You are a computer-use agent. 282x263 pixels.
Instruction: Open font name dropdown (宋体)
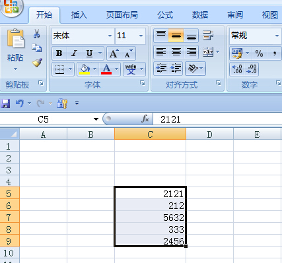pyautogui.click(x=110, y=36)
